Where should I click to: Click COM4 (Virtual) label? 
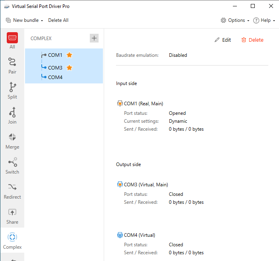(139, 235)
